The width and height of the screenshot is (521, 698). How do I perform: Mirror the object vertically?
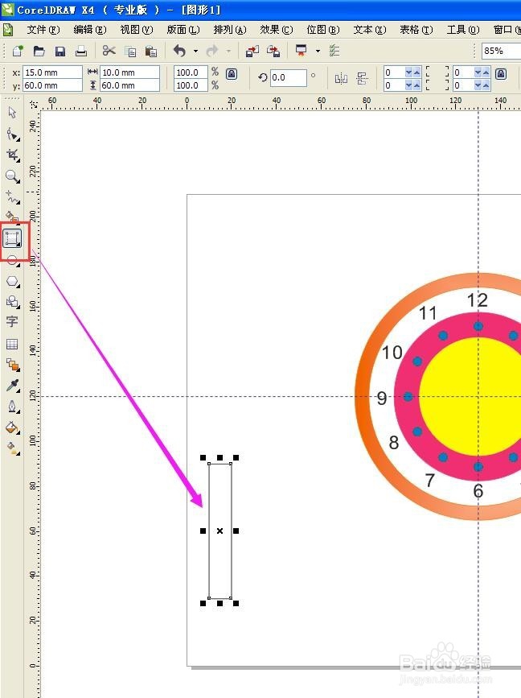click(363, 79)
